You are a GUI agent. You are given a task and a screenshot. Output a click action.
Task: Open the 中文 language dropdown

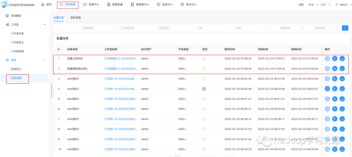tap(314, 5)
